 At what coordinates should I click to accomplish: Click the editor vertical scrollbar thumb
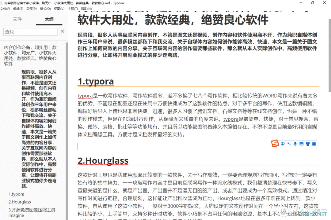coord(330,55)
